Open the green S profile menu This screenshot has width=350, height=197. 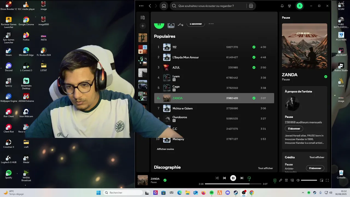[x=300, y=6]
